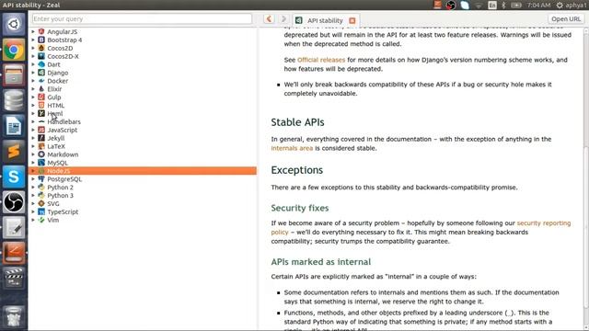Click the Bootstrap 4 docset icon
The height and width of the screenshot is (331, 589).
[x=41, y=40]
